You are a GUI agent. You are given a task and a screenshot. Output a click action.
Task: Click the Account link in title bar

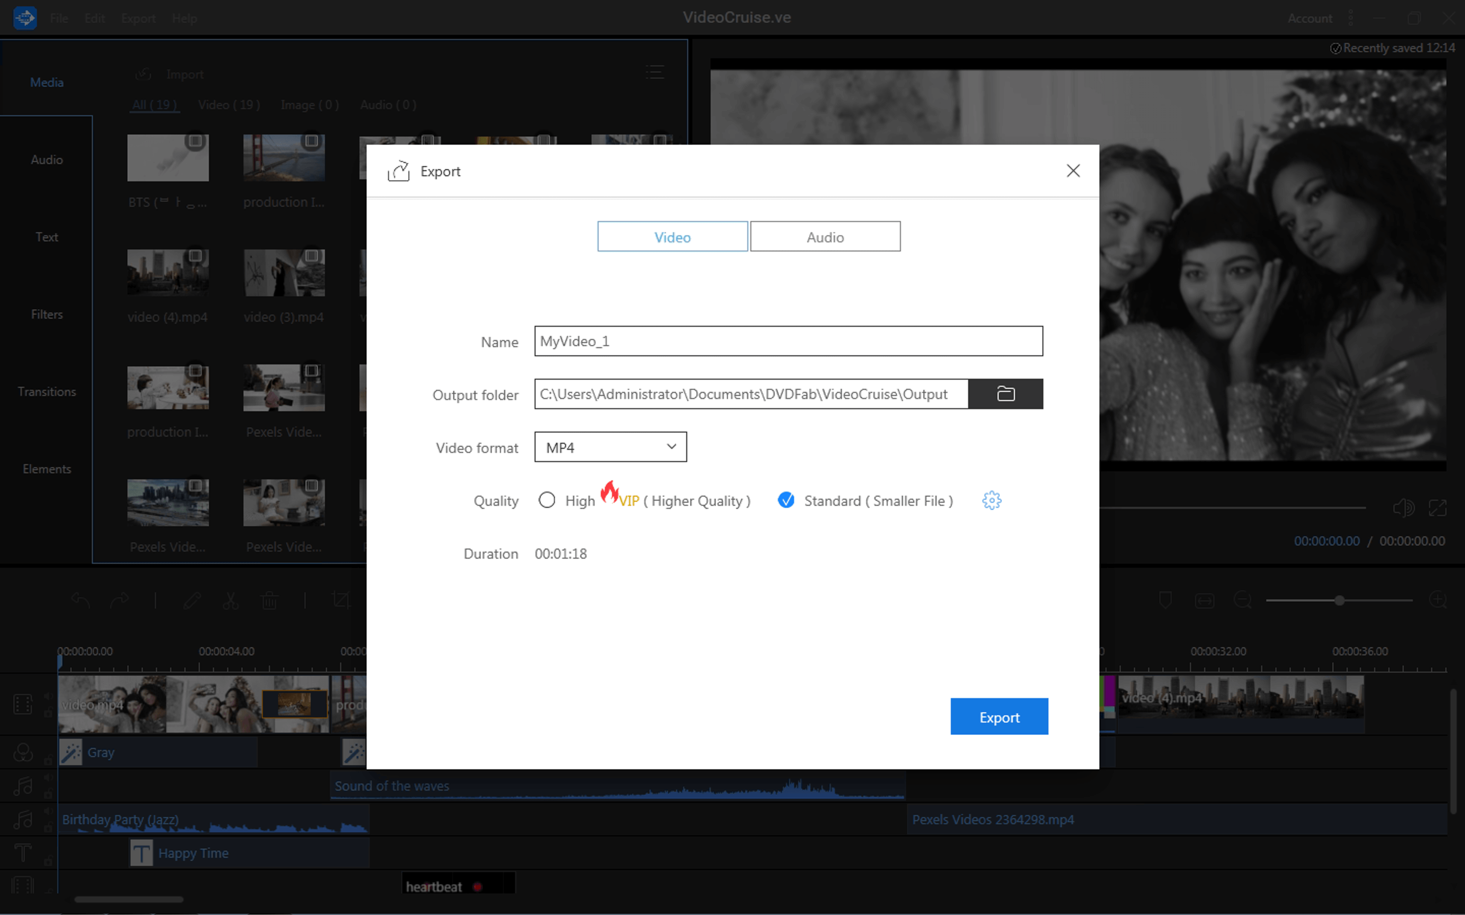[1309, 18]
